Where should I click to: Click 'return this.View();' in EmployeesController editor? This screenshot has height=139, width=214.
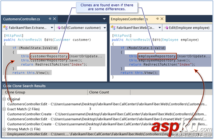(x=139, y=73)
